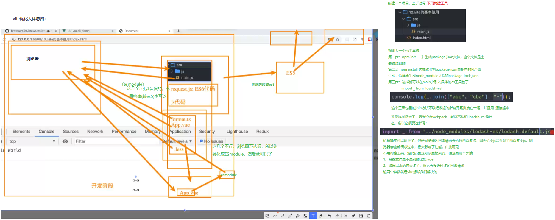555x220 pixels.
Task: Select main.js in the 10_vite的基本使用 tree
Action: click(x=420, y=32)
